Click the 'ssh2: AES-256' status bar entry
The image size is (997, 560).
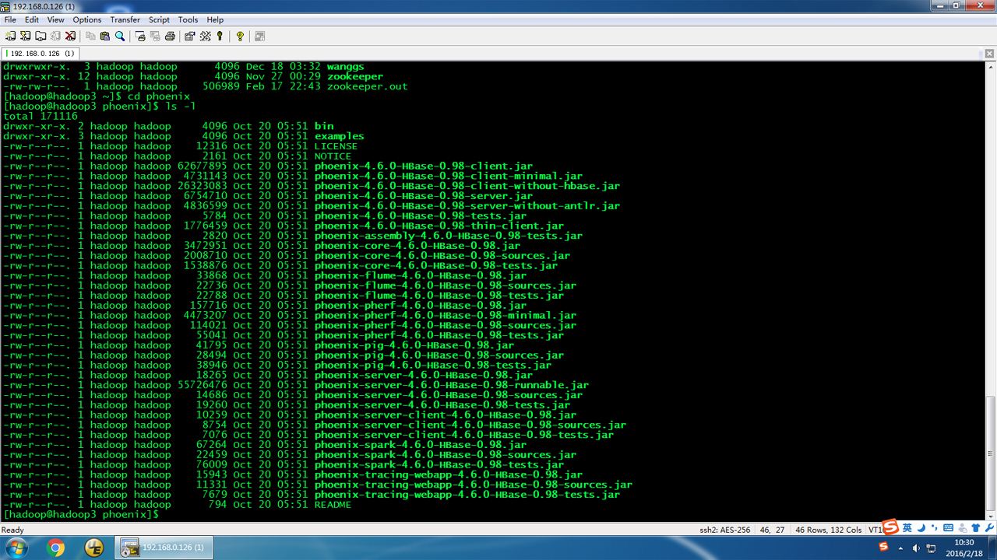tap(725, 530)
